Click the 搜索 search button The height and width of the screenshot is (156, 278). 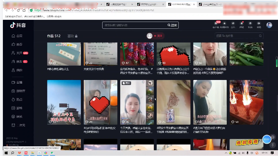tap(172, 25)
